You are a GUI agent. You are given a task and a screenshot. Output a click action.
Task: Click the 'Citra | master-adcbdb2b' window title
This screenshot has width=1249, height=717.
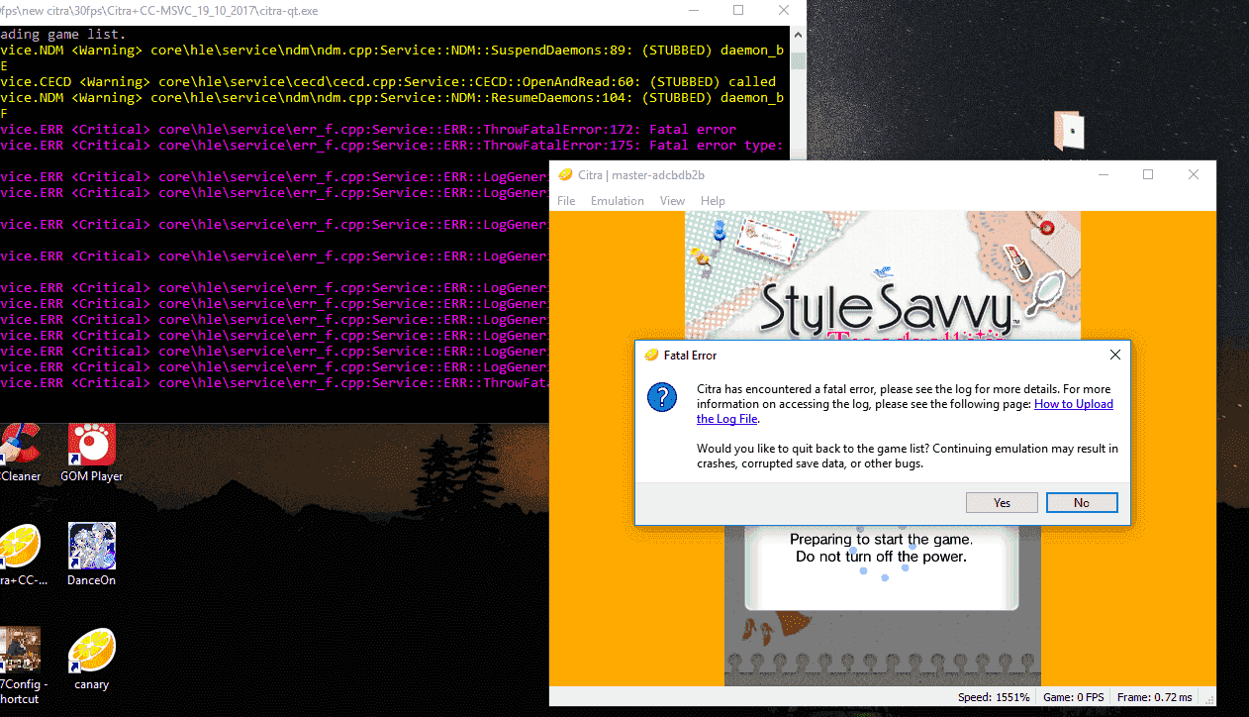point(643,175)
